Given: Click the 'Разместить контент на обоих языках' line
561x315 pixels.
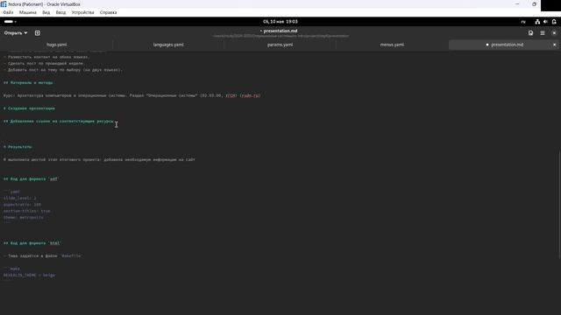Looking at the screenshot, I should point(46,57).
